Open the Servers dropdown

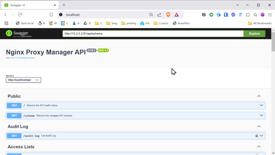coord(24,80)
